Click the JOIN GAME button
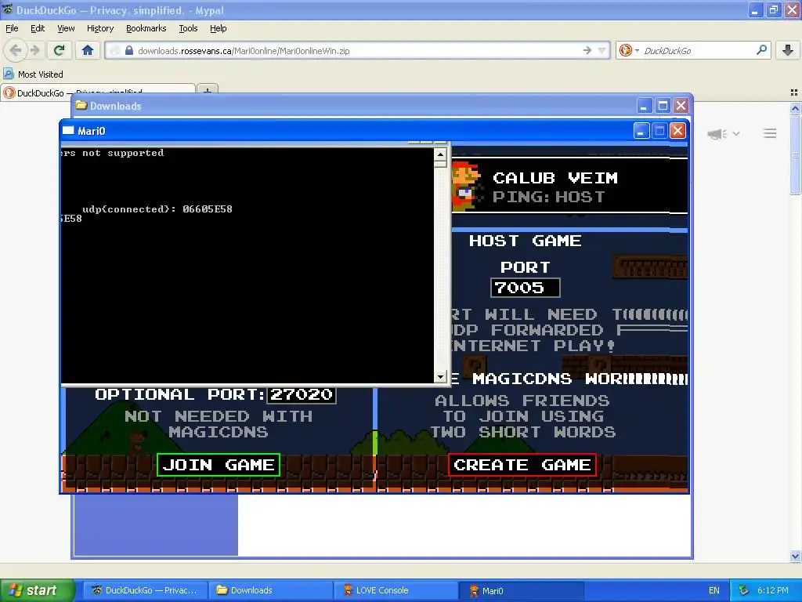This screenshot has height=602, width=802. coord(219,465)
